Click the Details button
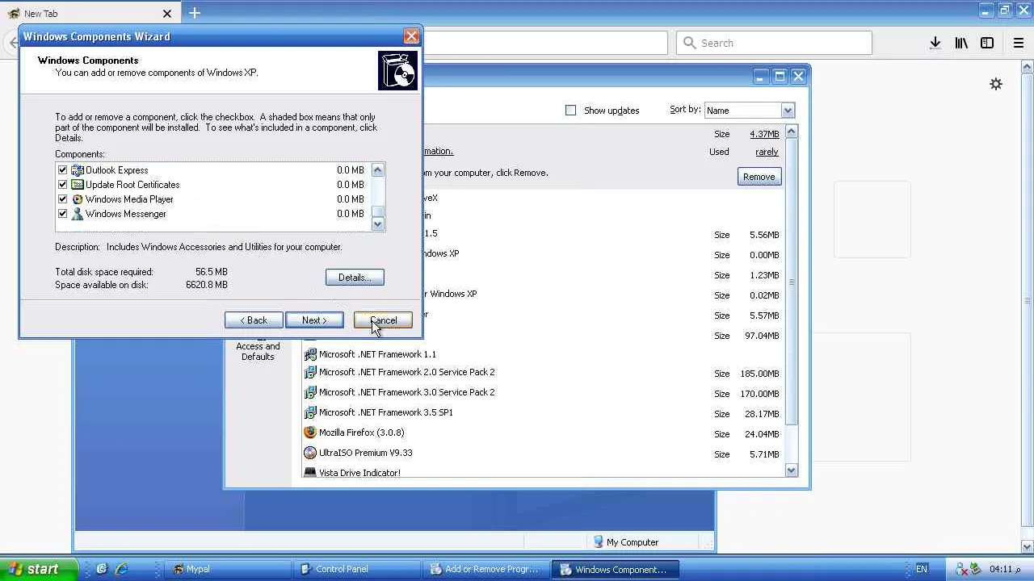The image size is (1034, 581). point(355,278)
